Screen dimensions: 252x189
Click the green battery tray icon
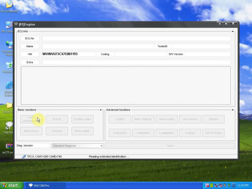pyautogui.click(x=212, y=185)
